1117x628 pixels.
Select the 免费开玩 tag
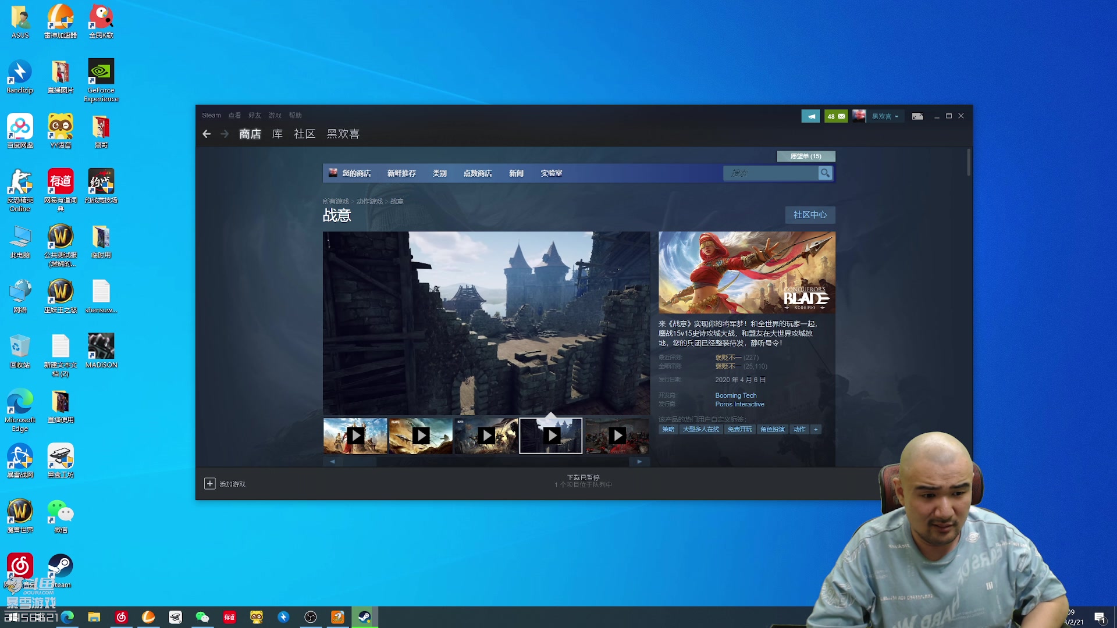tap(739, 429)
